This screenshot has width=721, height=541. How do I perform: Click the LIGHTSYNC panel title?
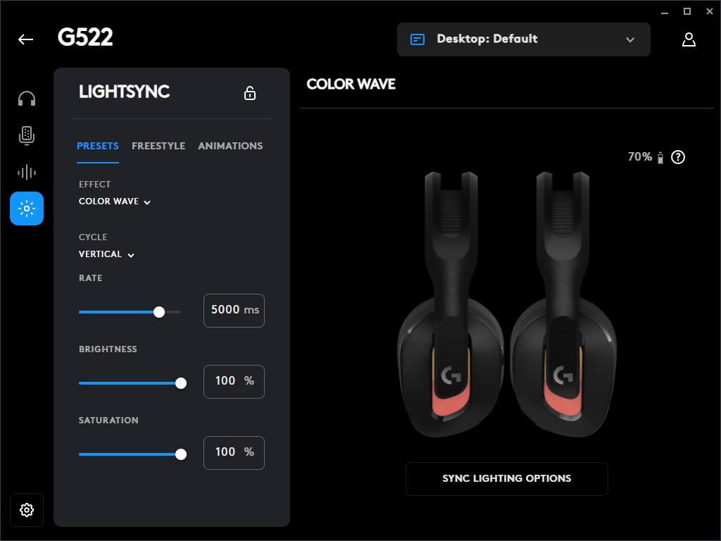pos(124,92)
